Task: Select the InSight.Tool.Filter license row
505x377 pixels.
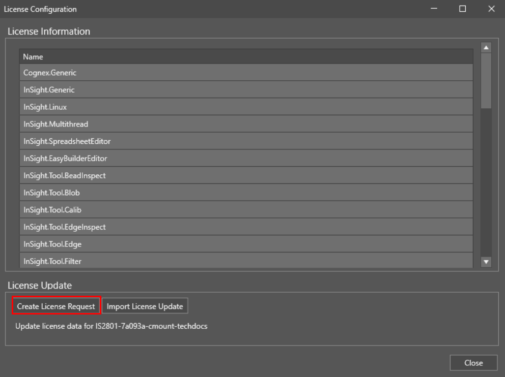Action: (x=246, y=261)
